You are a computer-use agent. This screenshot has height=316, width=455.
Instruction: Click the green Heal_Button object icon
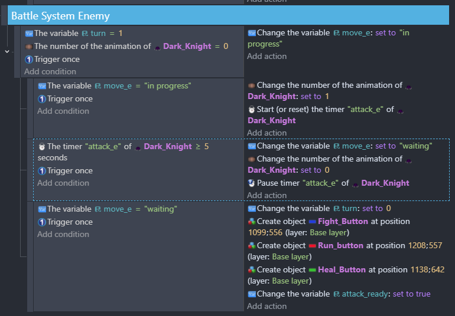[312, 270]
